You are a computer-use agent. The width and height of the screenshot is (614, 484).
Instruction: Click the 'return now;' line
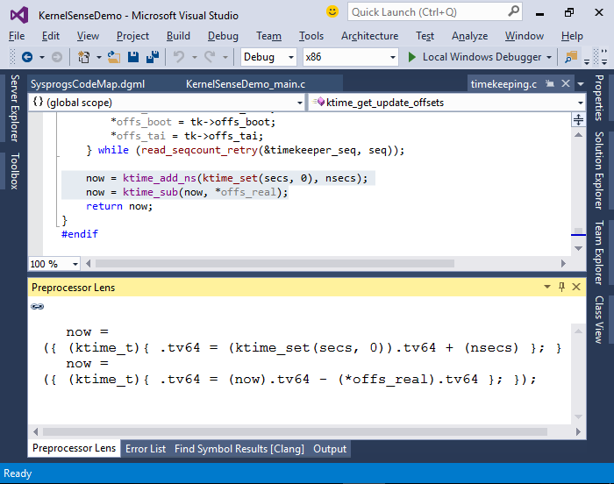(119, 206)
